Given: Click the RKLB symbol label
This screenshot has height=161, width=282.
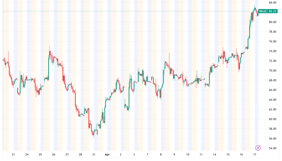Looking at the screenshot, I should pos(262,11).
